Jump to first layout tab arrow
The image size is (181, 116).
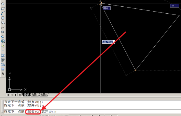[x=8, y=95]
